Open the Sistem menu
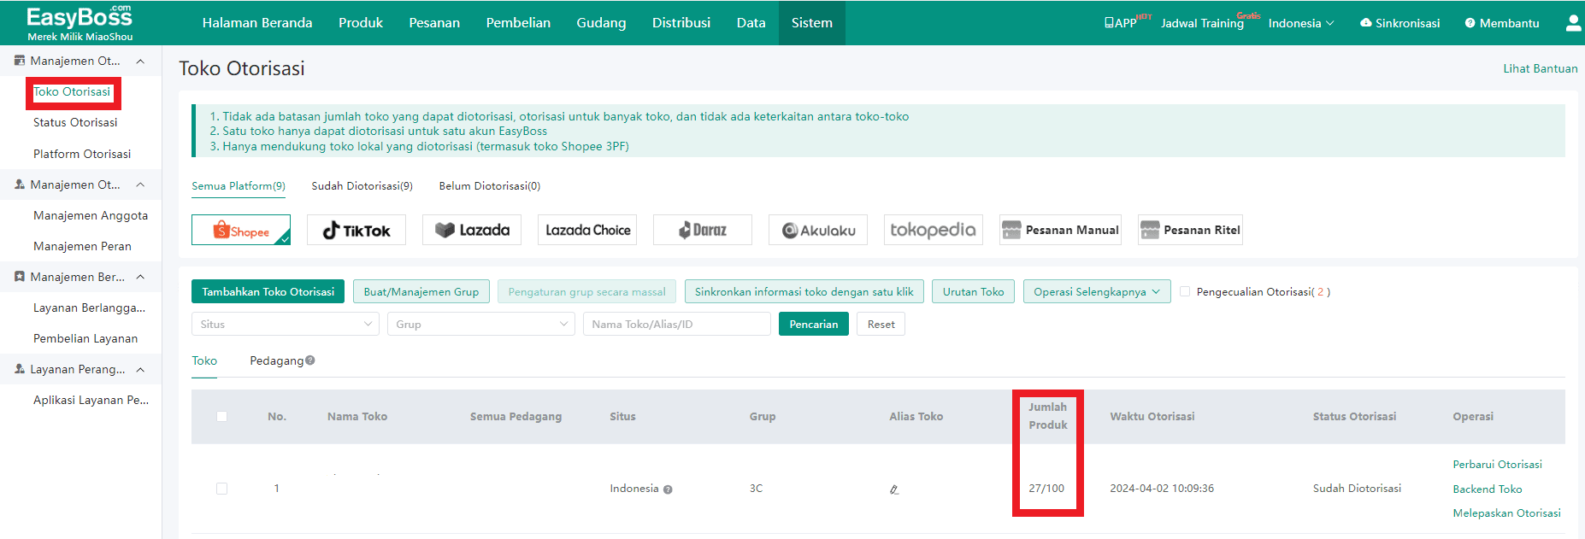1585x539 pixels. click(x=812, y=23)
